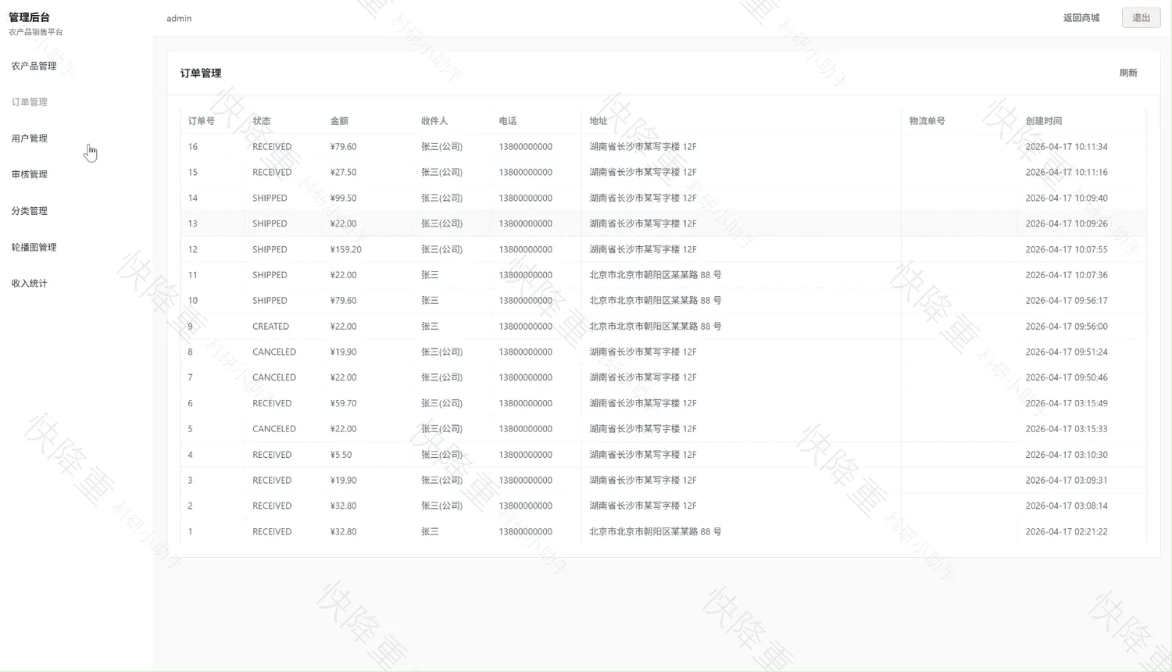Viewport: 1172px width, 672px height.
Task: Select RECEIVED status of order 6
Action: click(x=272, y=403)
